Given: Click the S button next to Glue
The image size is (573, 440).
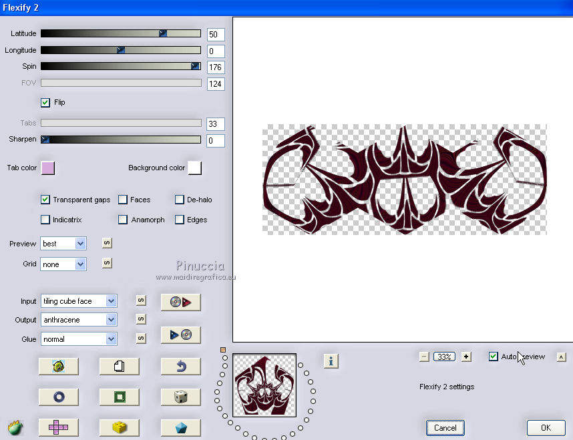Looking at the screenshot, I should (x=141, y=339).
